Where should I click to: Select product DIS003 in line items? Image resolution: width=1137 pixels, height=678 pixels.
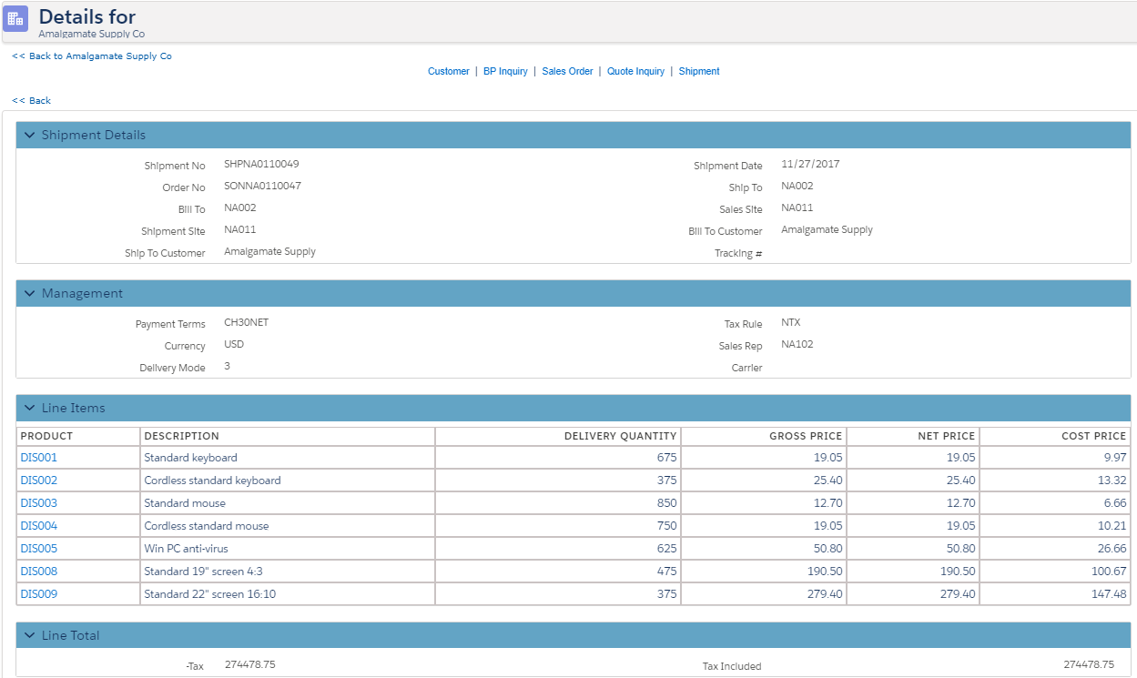(x=39, y=503)
